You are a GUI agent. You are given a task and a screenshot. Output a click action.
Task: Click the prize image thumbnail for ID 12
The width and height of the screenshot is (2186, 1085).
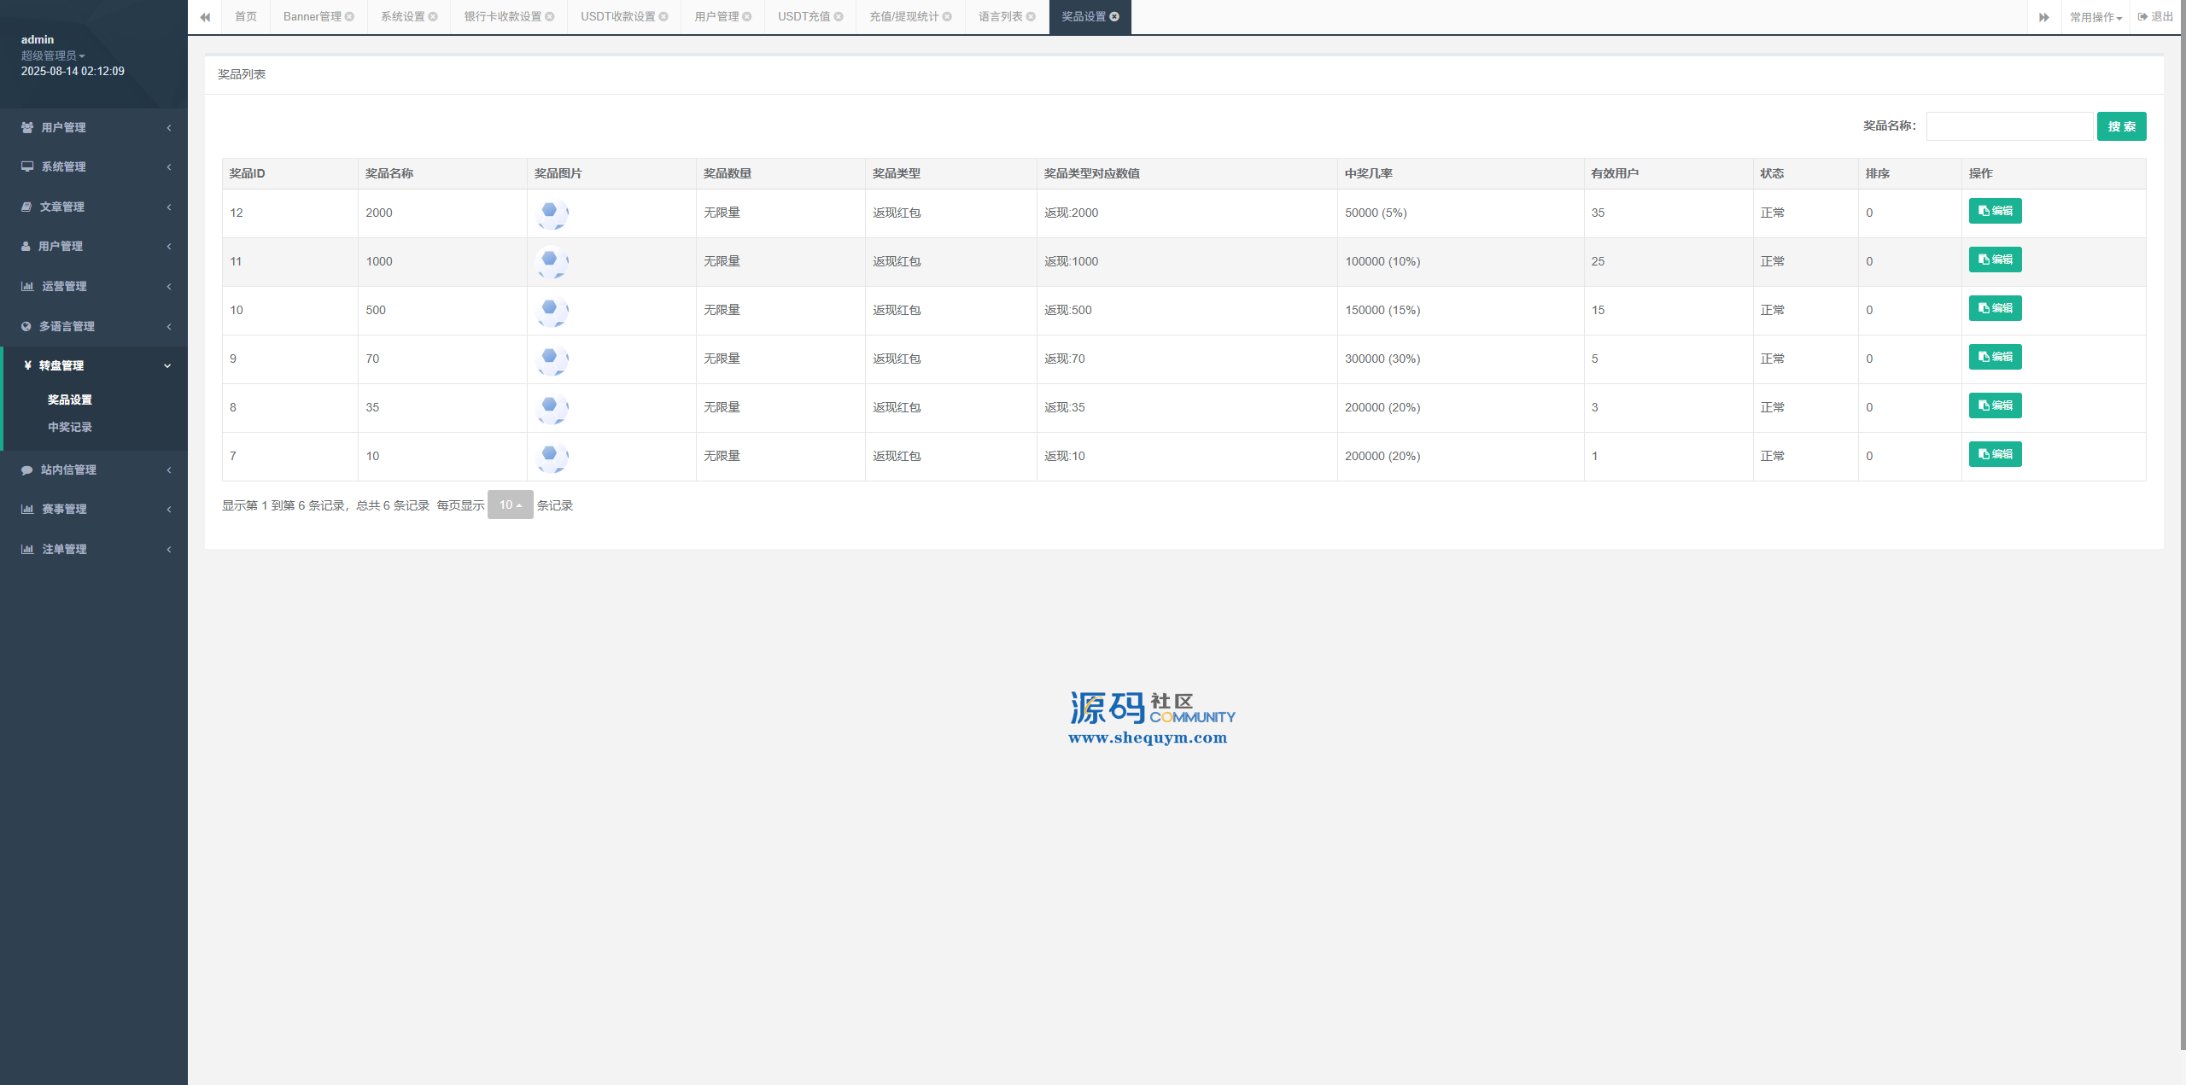552,213
